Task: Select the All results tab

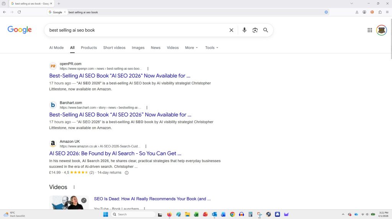Action: [x=72, y=48]
